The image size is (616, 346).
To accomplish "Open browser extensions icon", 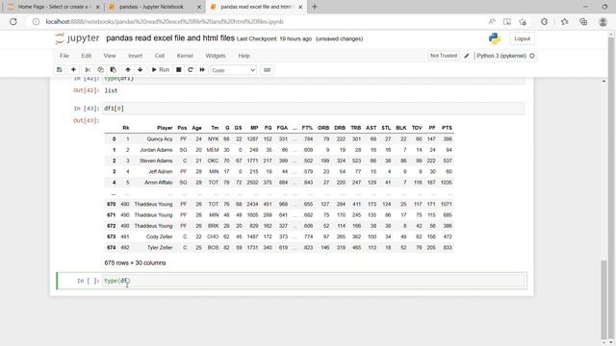I will tap(544, 21).
